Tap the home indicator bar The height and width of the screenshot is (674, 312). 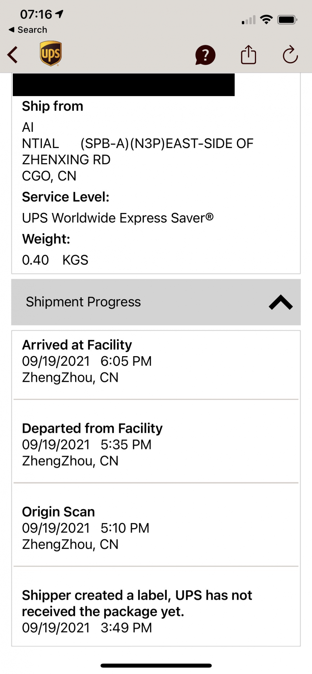tap(156, 666)
